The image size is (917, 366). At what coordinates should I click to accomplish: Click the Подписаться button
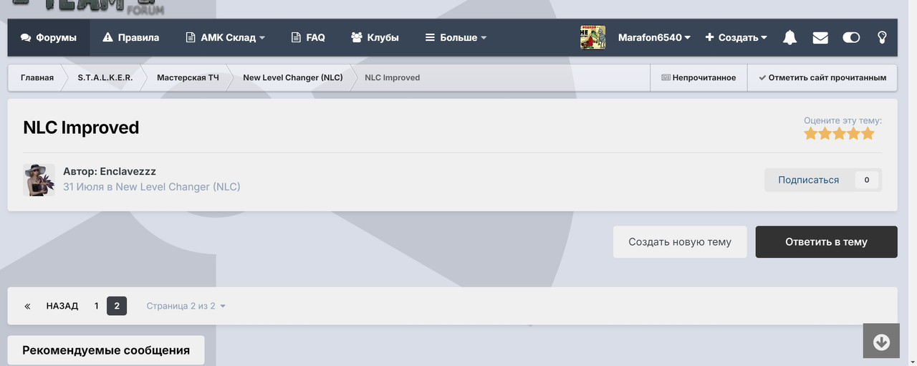[x=808, y=180]
